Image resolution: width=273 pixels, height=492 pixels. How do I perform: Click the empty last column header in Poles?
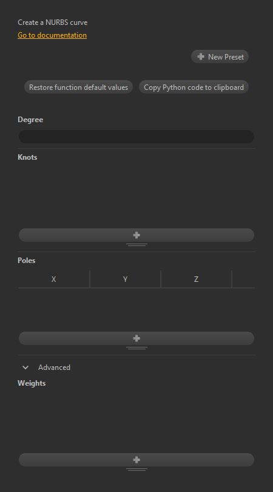coord(243,279)
